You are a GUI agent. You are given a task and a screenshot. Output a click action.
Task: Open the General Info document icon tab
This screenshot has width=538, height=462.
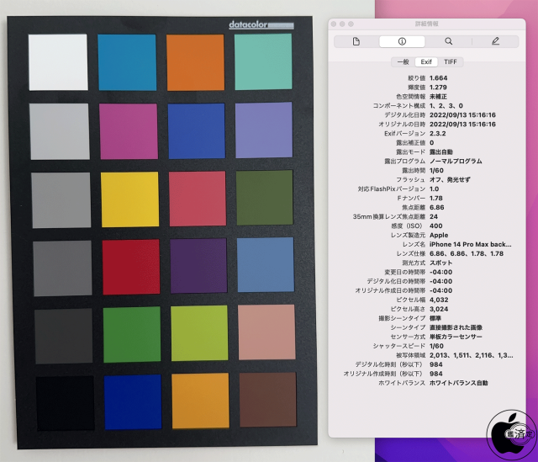[x=356, y=41]
